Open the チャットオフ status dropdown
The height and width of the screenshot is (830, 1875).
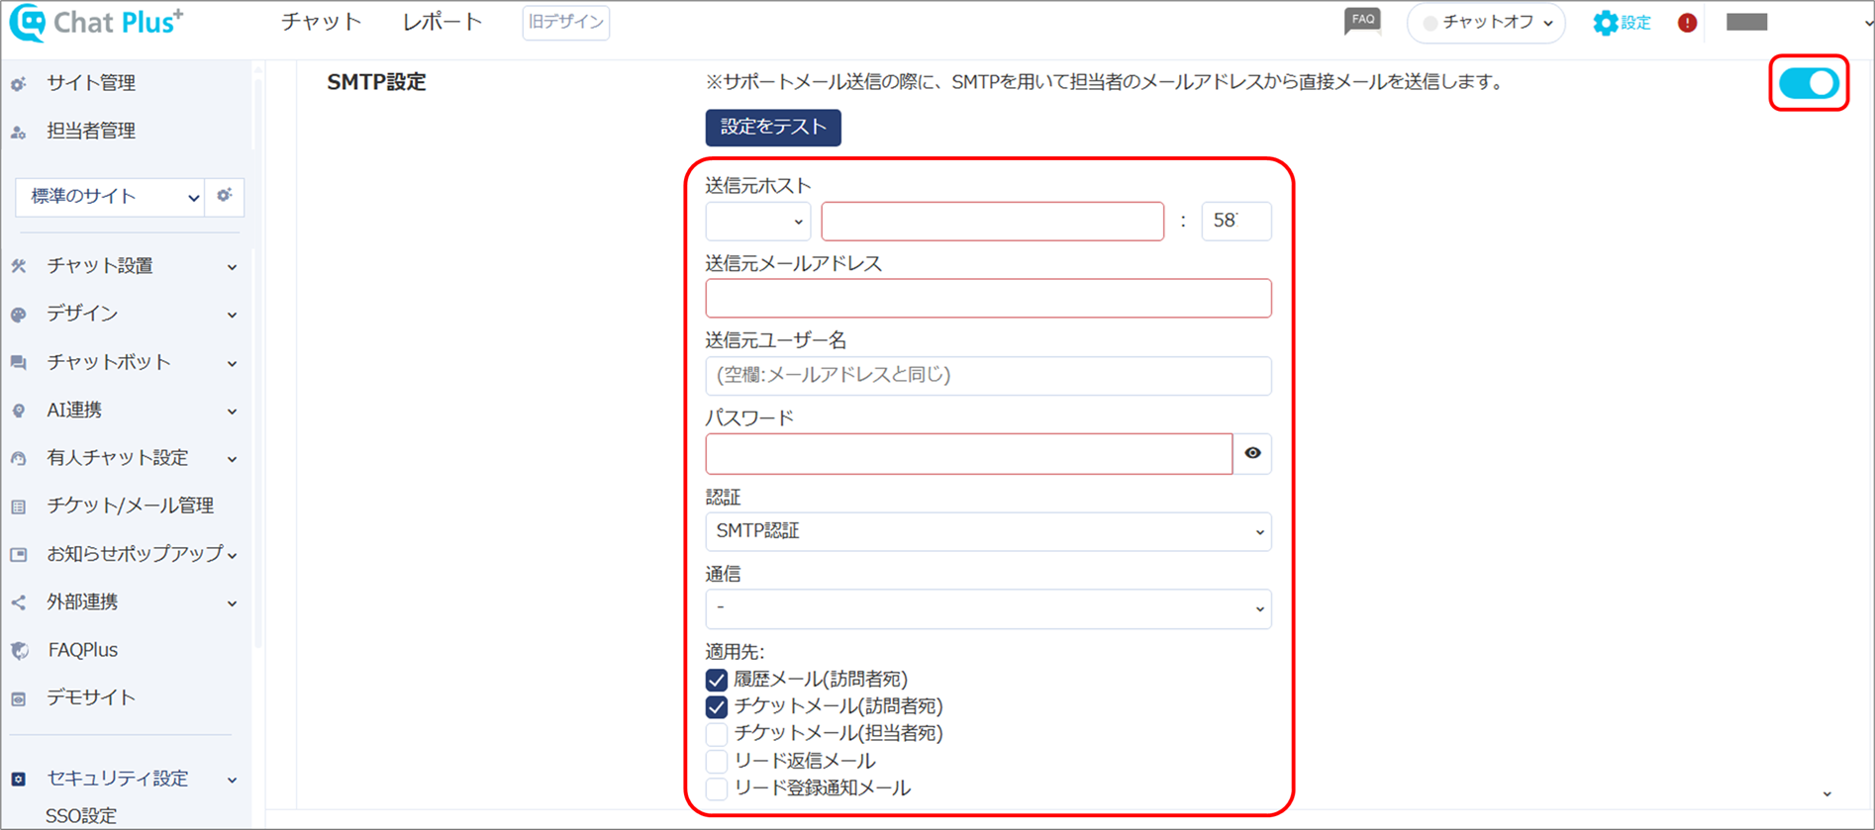coord(1486,23)
